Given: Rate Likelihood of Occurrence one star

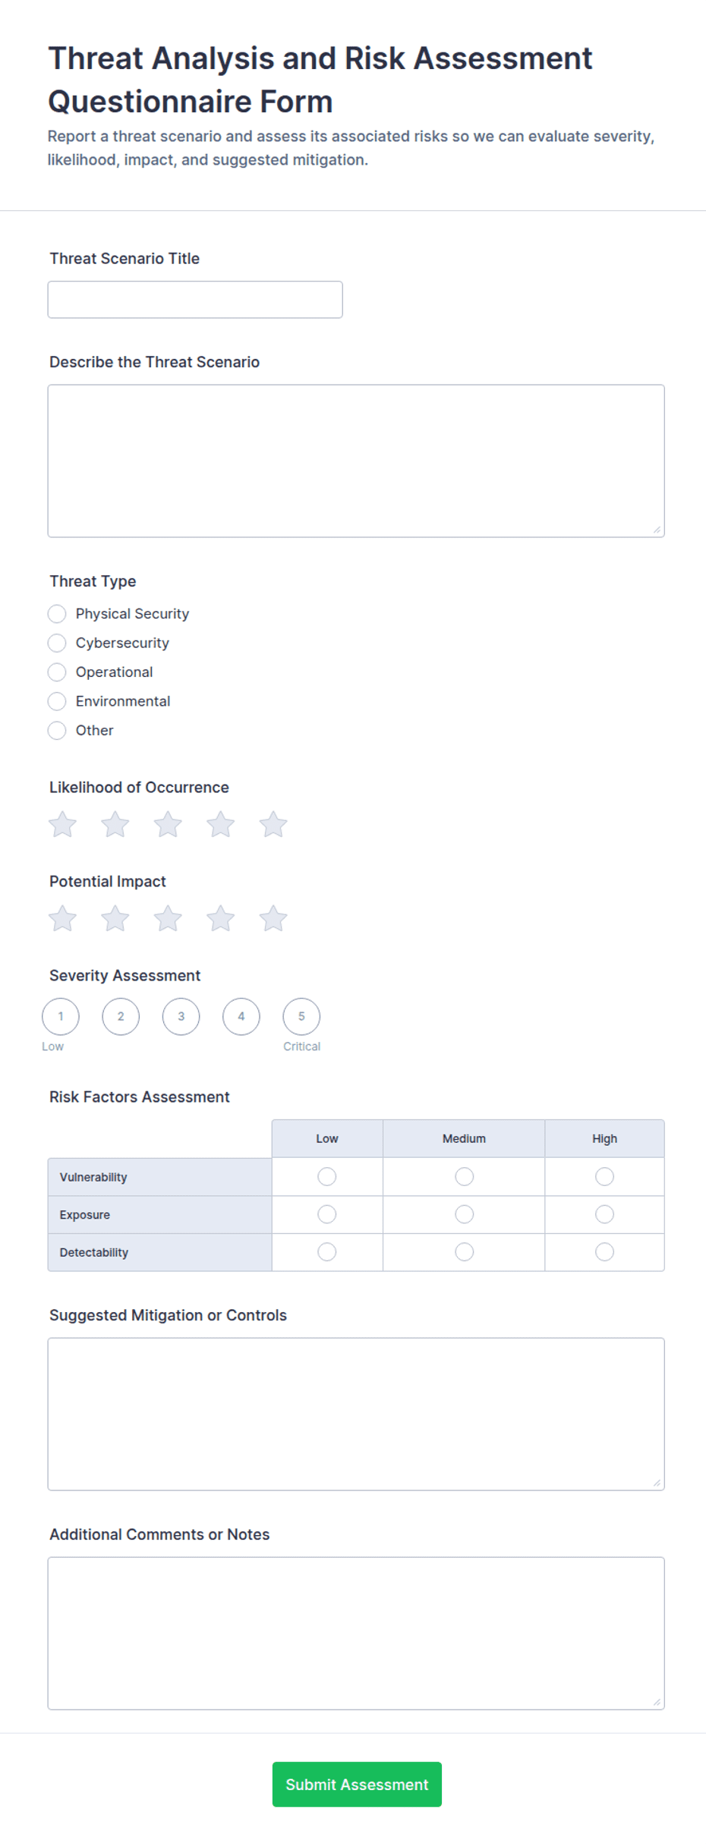Looking at the screenshot, I should [62, 824].
